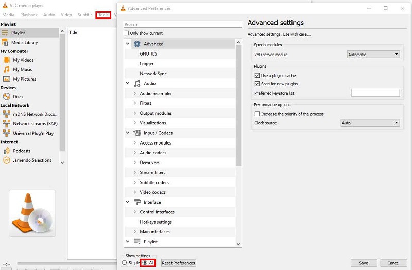
Task: Select Network Sync tree item
Action: pos(153,74)
